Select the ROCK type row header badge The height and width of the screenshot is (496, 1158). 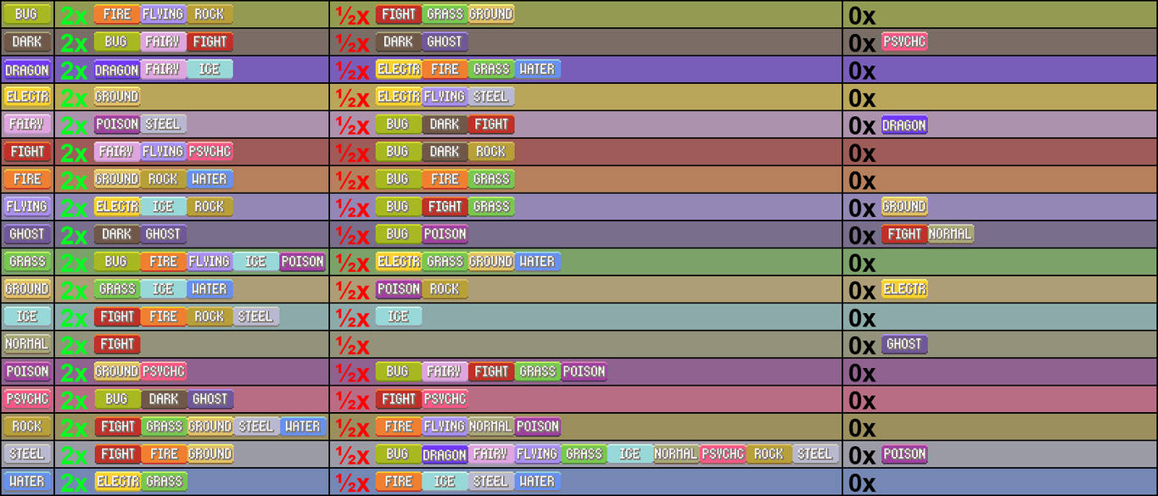click(27, 426)
